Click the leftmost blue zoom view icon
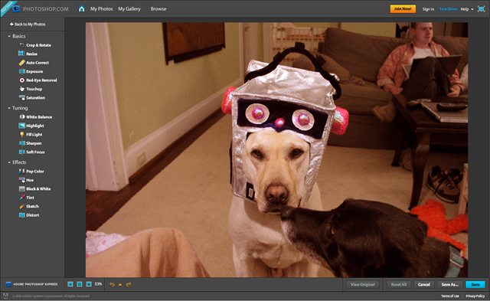Image resolution: width=490 pixels, height=301 pixels. coord(70,284)
